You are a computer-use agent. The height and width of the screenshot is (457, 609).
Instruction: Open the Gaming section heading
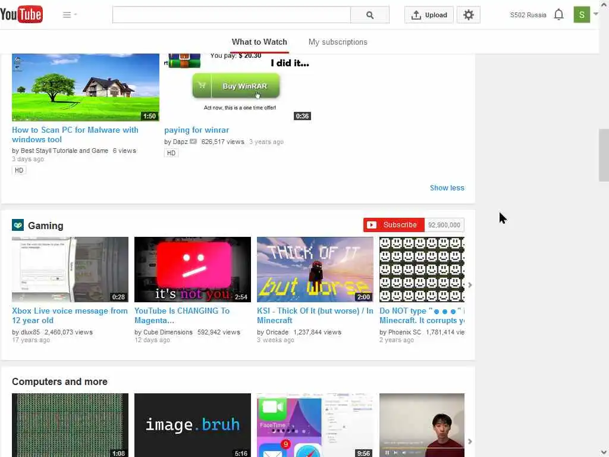[x=45, y=226]
